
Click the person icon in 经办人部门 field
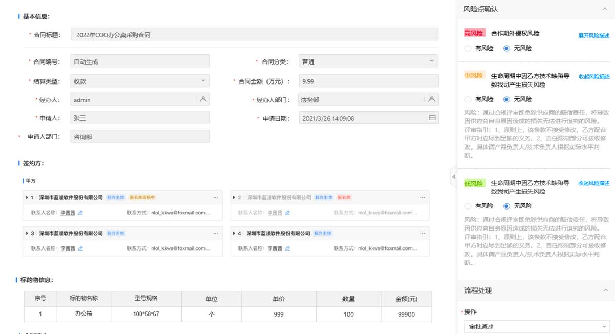click(432, 99)
